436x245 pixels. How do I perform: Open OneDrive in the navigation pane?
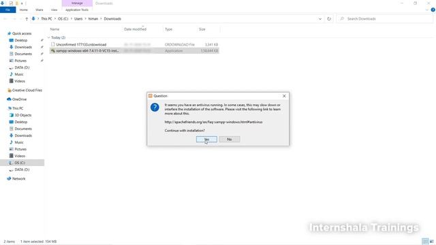tap(19, 99)
